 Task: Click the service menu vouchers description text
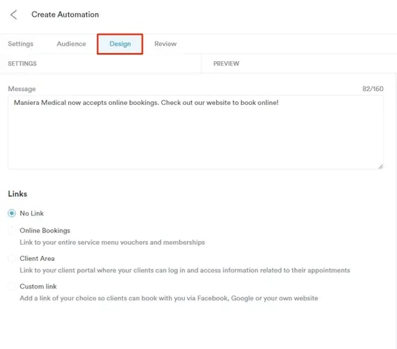(112, 243)
